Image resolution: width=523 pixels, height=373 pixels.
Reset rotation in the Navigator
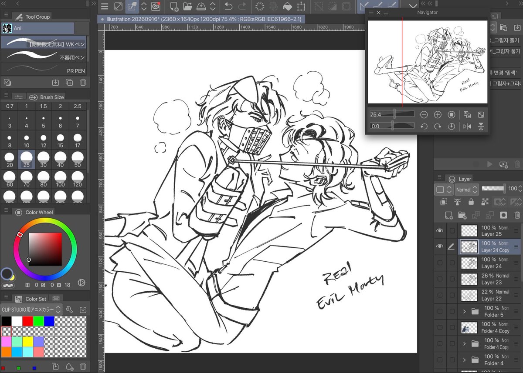point(452,126)
